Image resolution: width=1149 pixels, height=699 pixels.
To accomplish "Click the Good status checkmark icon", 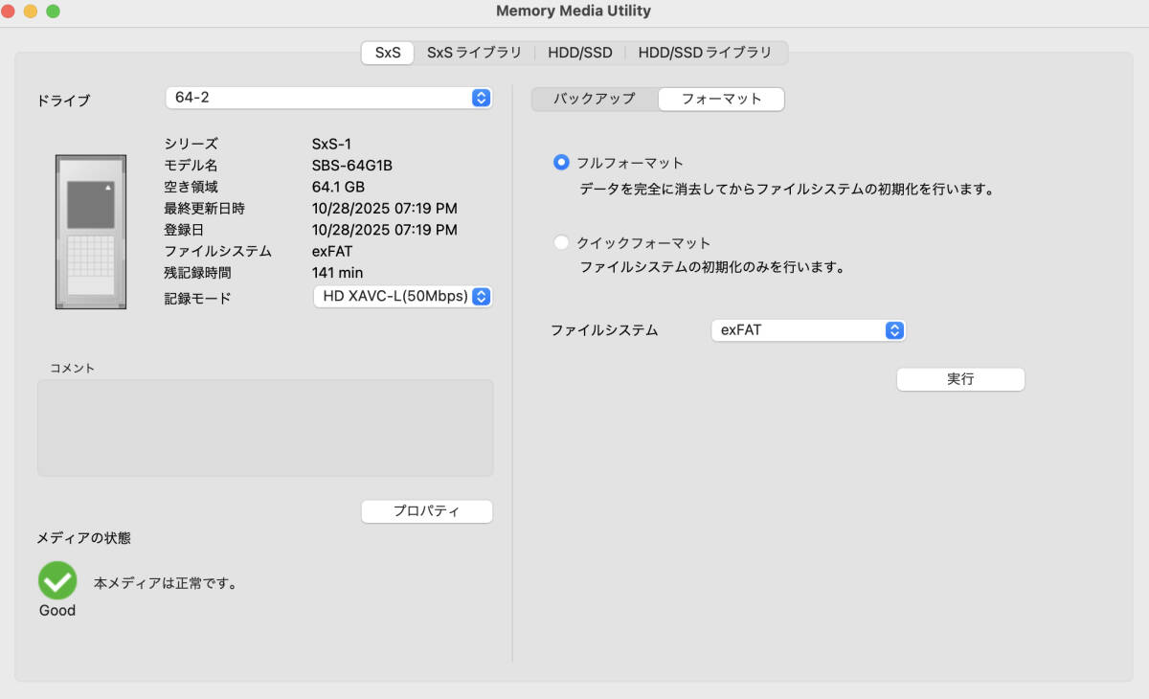I will point(56,581).
